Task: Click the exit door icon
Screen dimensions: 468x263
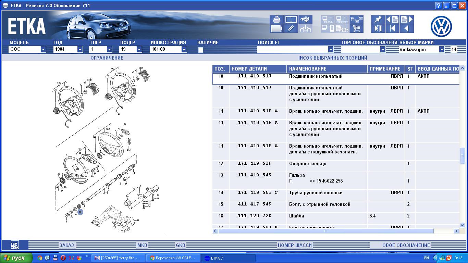Action: 378,28
